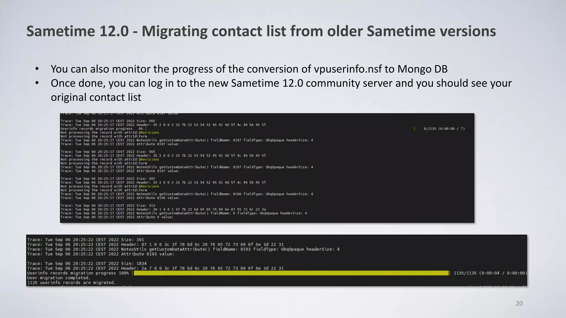This screenshot has height=318, width=566.
Task: Click the Header line starting '2a 7 0 0 3c'
Action: 155,268
